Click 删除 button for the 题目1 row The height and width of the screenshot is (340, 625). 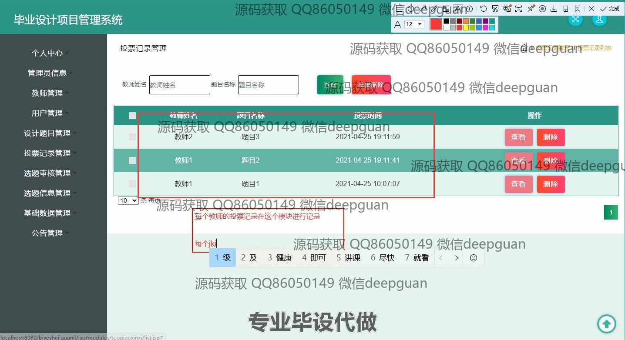(551, 184)
